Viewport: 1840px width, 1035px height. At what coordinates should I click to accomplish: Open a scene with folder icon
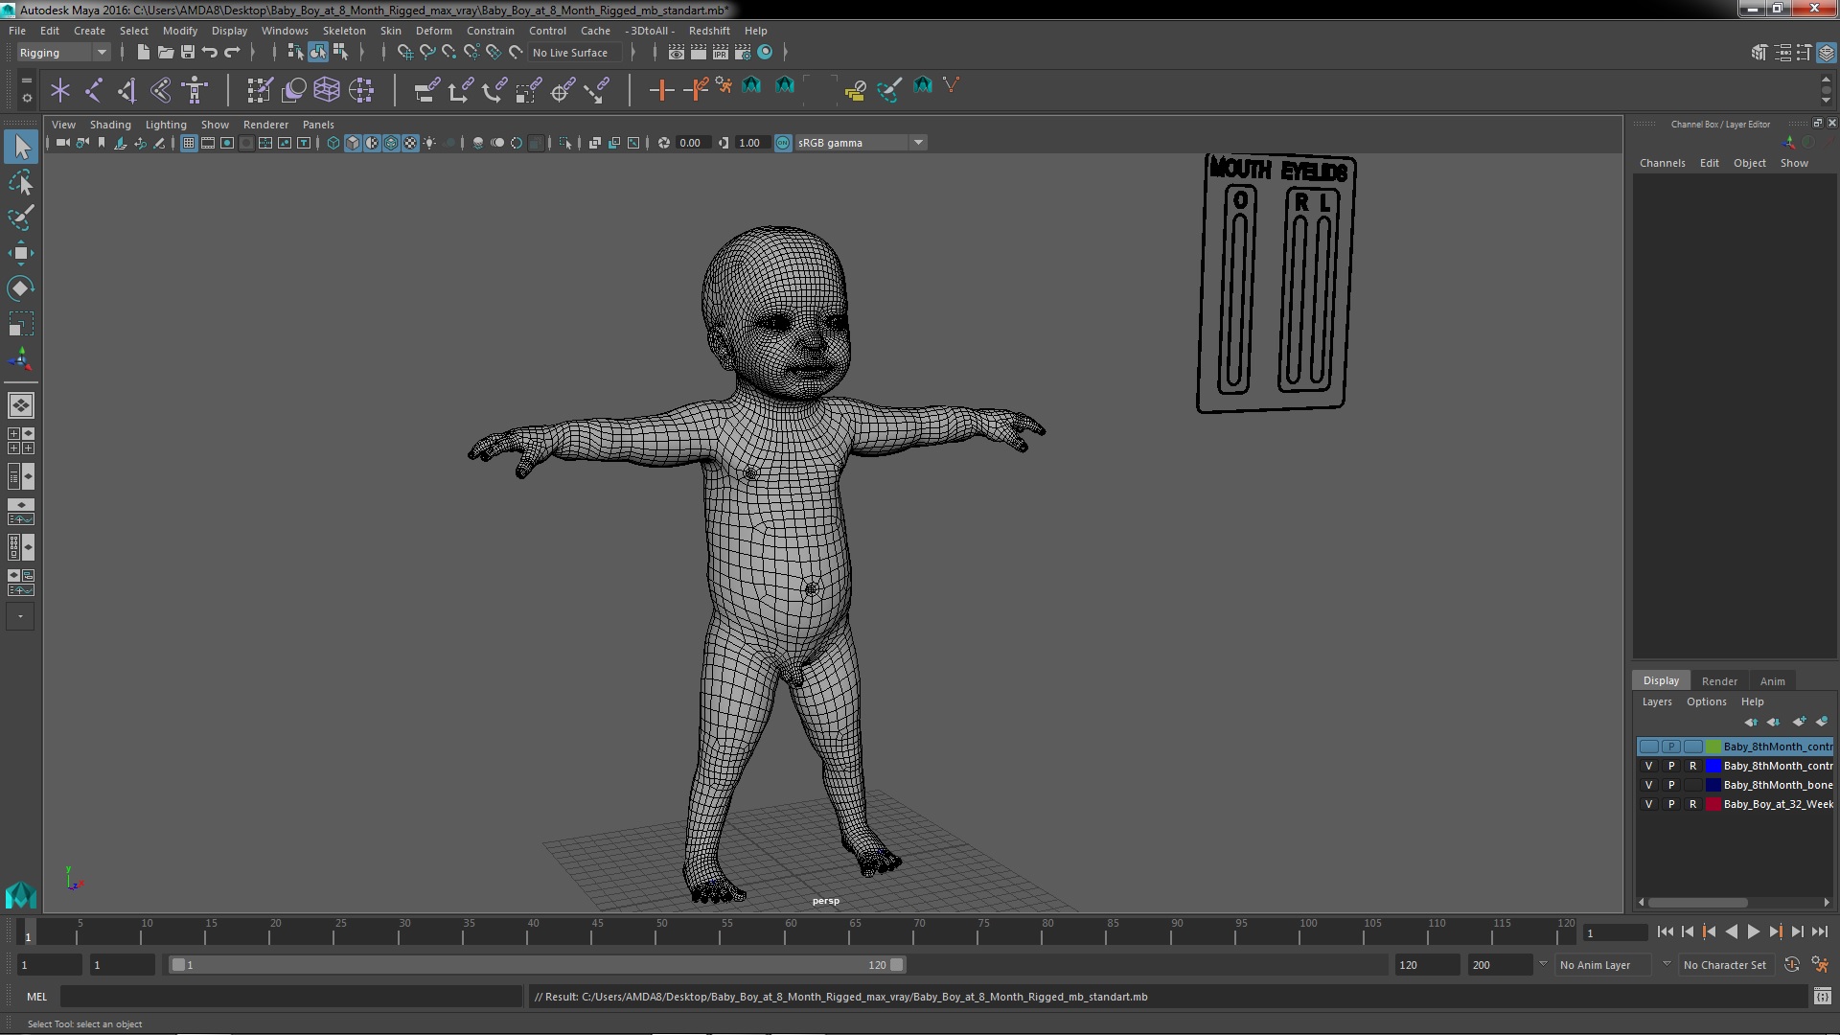click(166, 52)
